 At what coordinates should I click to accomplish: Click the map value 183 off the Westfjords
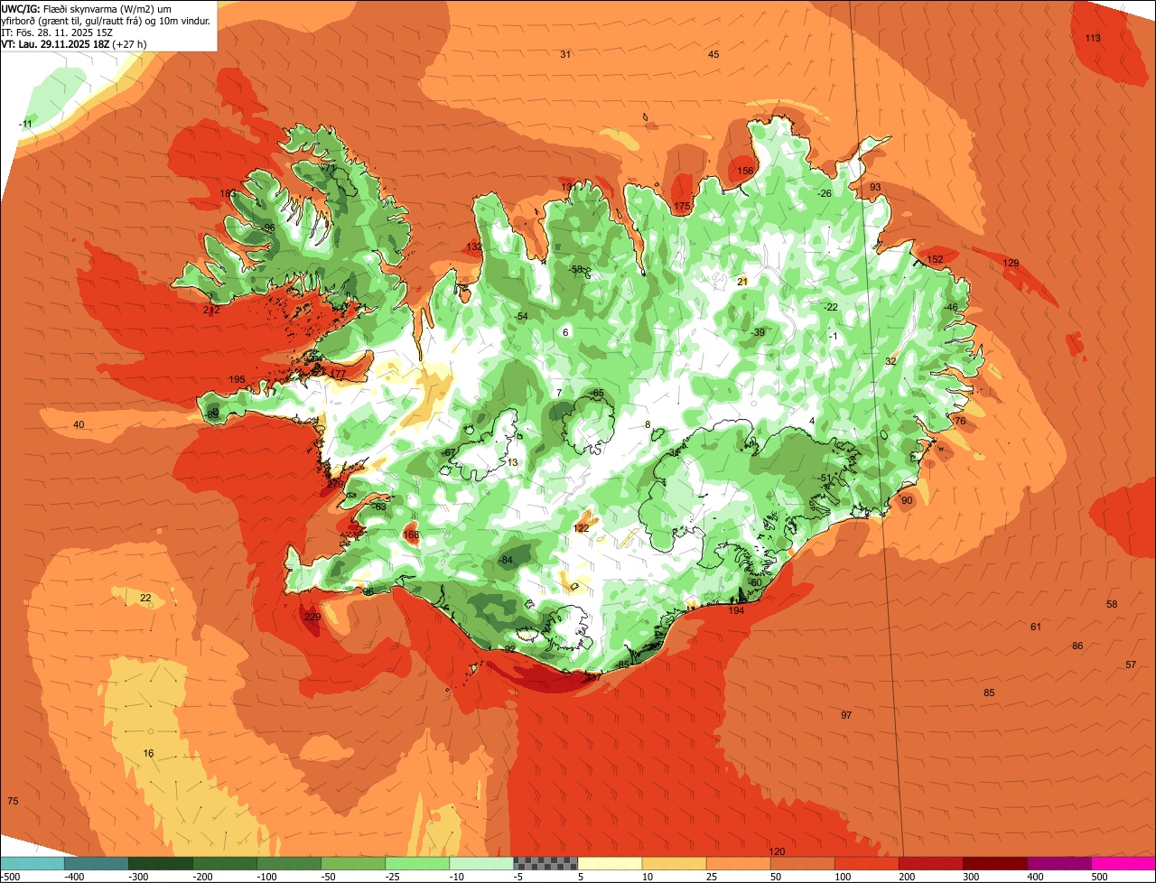click(228, 193)
